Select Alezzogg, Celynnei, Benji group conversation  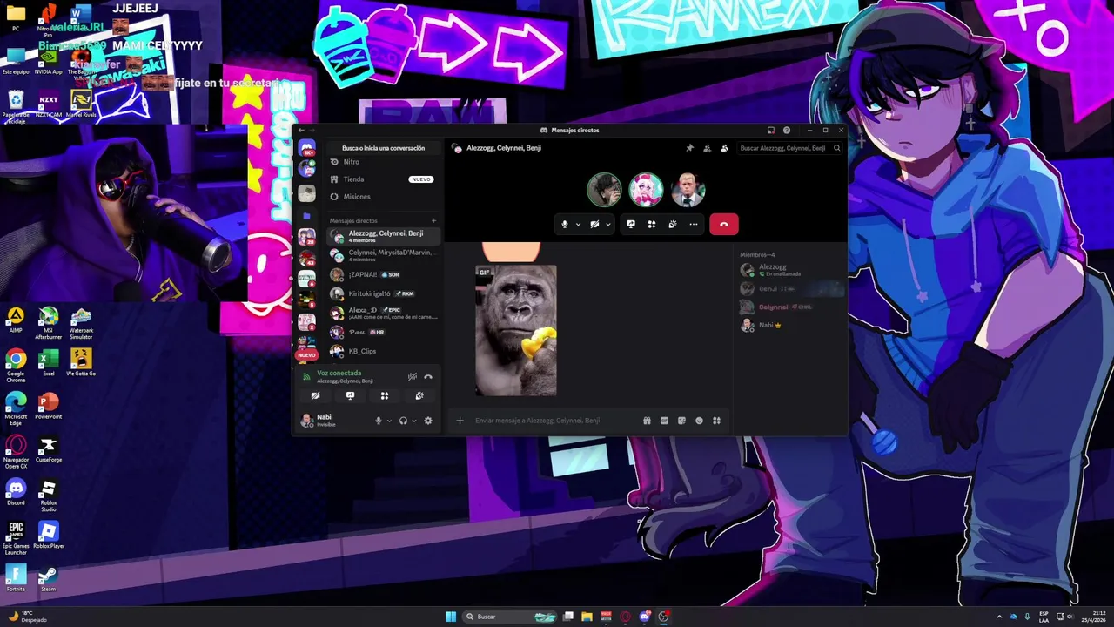pyautogui.click(x=383, y=236)
